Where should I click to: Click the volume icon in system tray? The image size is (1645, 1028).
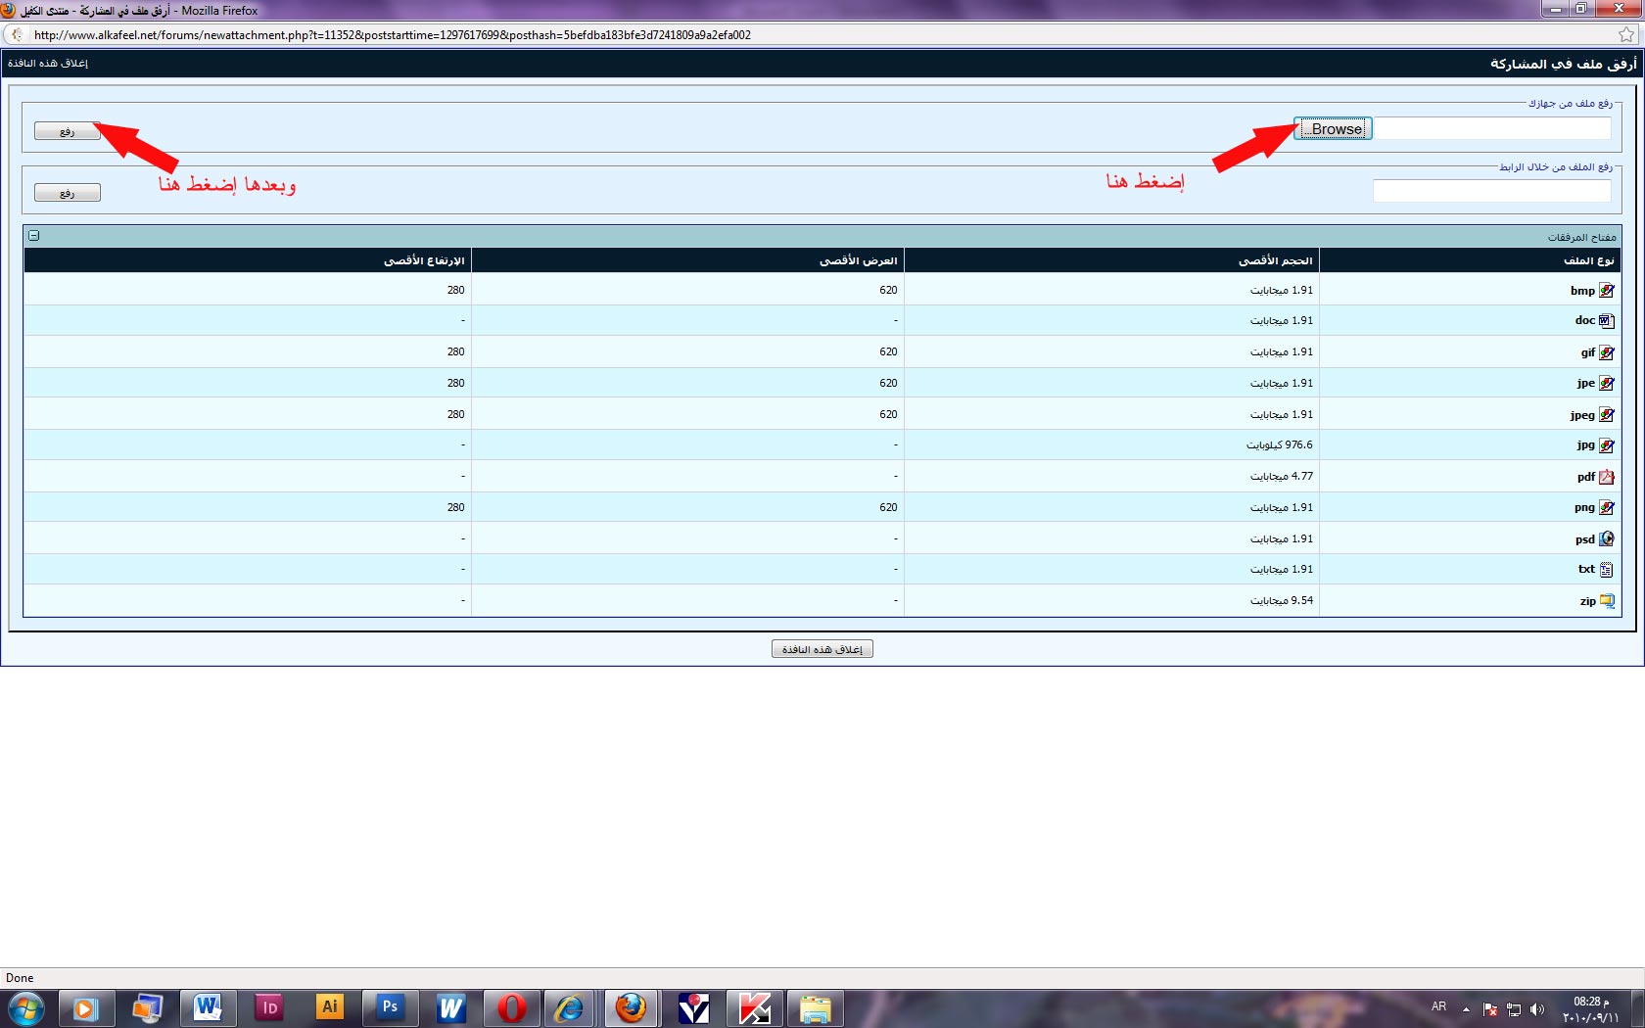click(x=1537, y=1009)
